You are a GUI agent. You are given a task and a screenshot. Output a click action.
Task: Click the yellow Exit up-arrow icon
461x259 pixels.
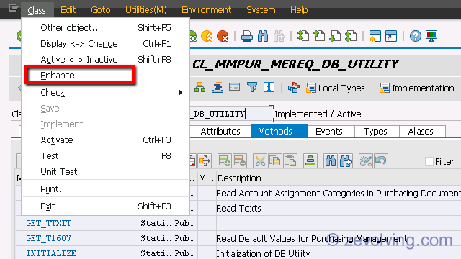point(207,36)
